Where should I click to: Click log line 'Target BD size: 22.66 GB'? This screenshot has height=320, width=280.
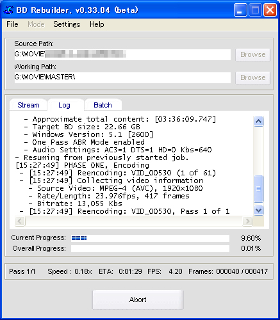(86, 127)
